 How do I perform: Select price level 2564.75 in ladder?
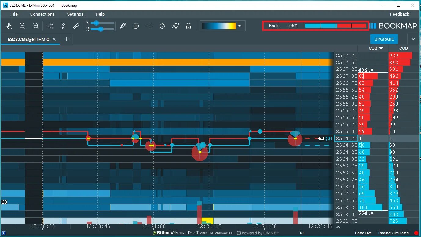346,138
